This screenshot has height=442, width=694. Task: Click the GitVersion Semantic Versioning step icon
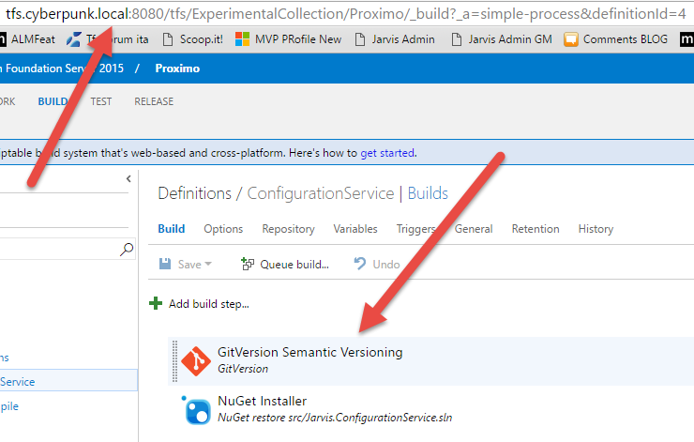(196, 361)
